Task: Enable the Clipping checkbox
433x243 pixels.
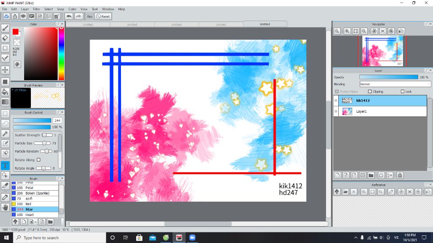Action: tap(370, 92)
